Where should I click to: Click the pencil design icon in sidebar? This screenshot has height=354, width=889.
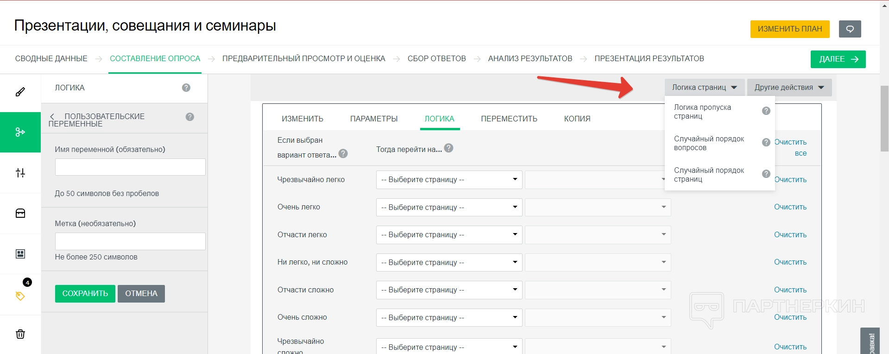(x=20, y=92)
